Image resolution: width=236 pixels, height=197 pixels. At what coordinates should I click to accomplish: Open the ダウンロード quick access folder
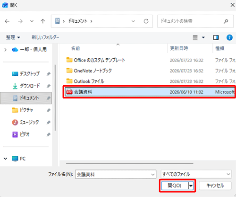click(26, 86)
